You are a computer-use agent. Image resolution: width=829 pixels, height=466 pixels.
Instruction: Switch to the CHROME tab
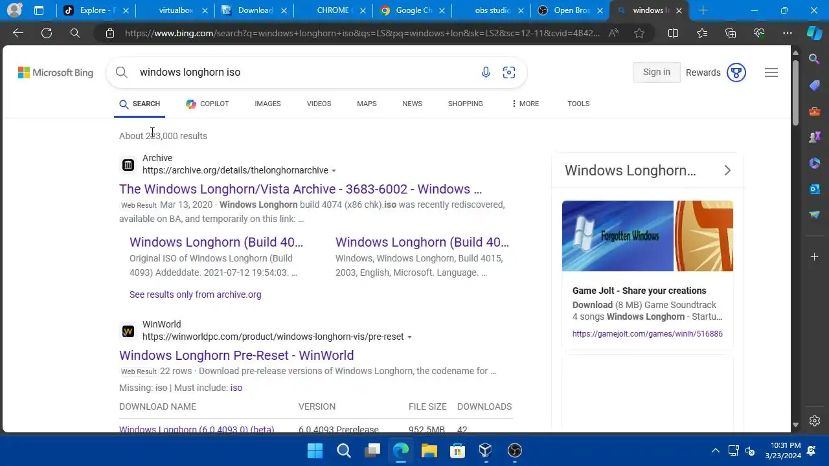coord(334,10)
